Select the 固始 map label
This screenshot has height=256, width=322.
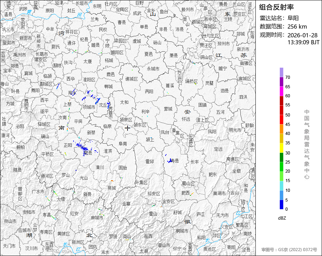123,168
